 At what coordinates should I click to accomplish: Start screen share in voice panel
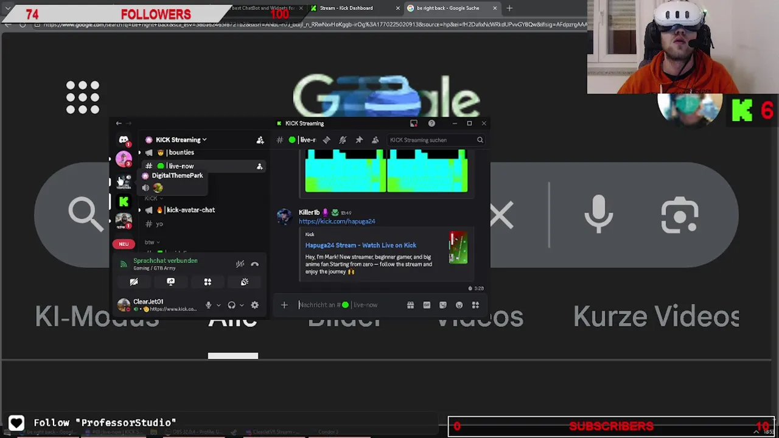tap(170, 282)
